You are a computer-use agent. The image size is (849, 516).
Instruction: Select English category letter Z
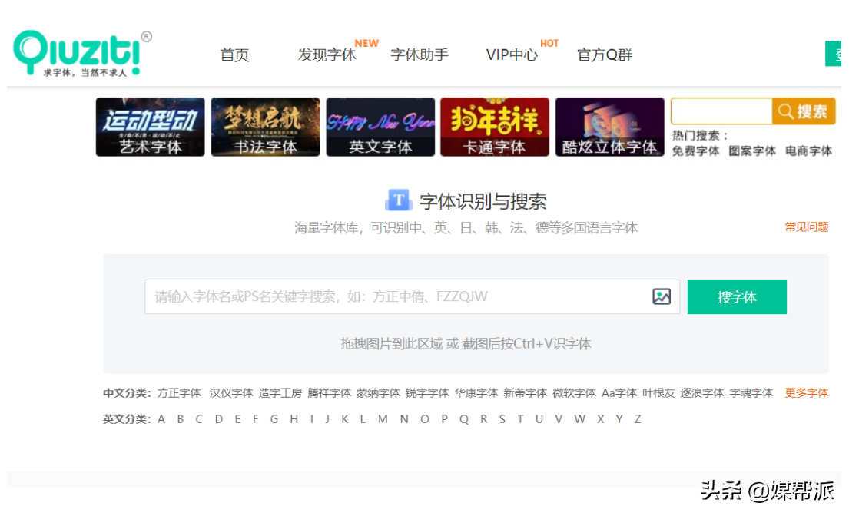pos(638,419)
